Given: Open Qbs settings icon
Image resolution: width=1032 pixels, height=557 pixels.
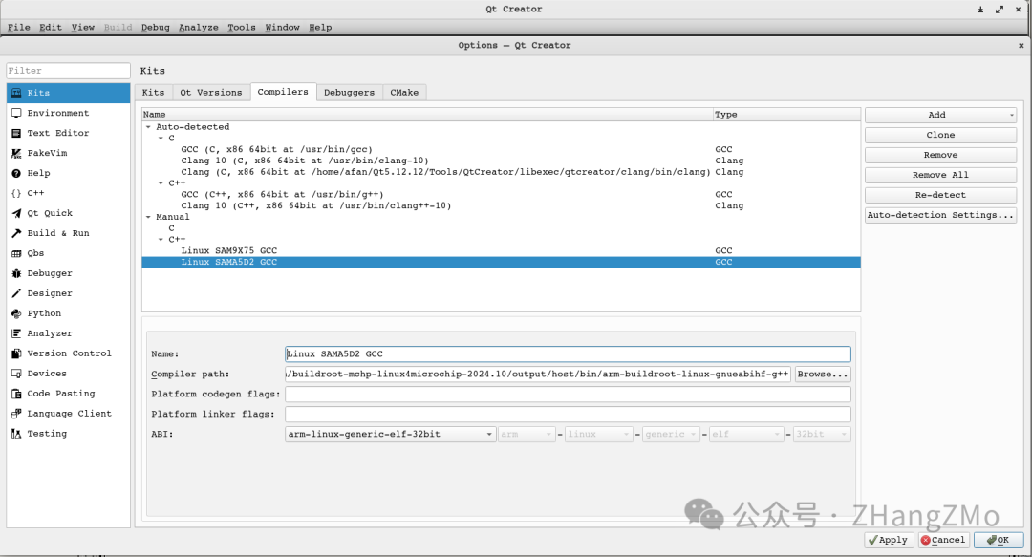Looking at the screenshot, I should pyautogui.click(x=16, y=253).
